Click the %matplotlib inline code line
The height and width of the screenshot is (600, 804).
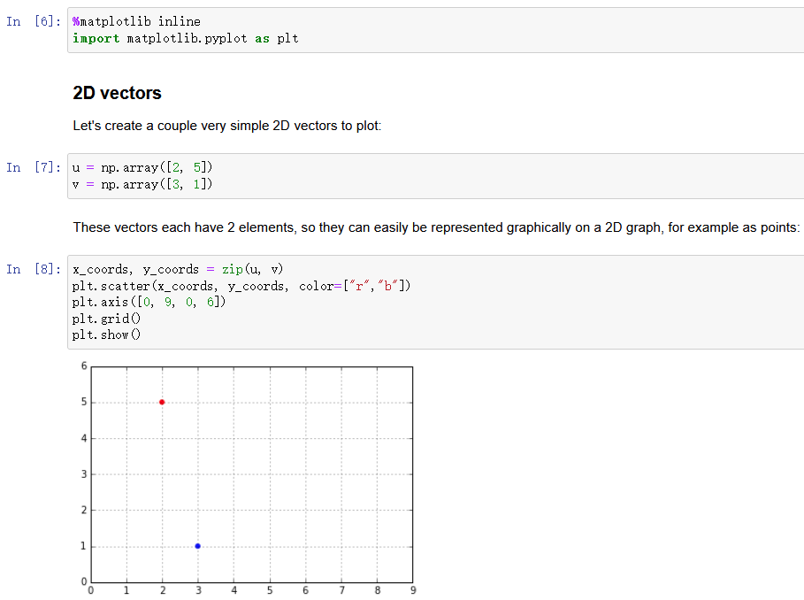click(x=136, y=21)
